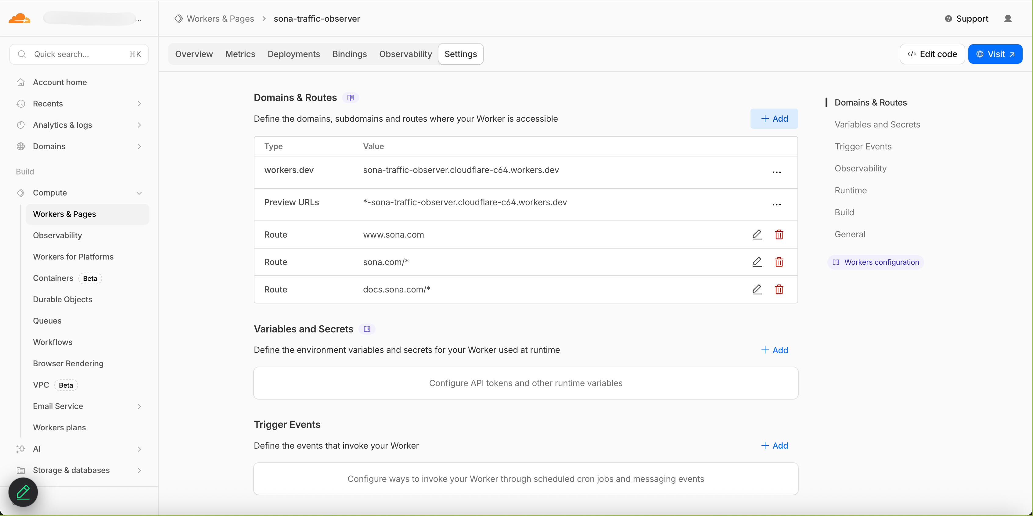The image size is (1033, 516).
Task: Open the account profile icon
Action: (1009, 18)
